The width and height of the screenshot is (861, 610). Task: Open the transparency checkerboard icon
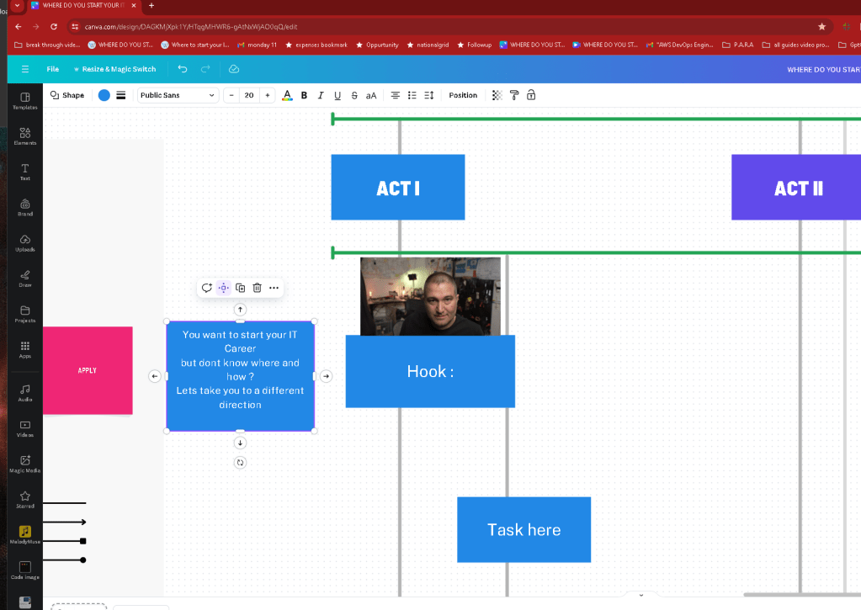497,95
